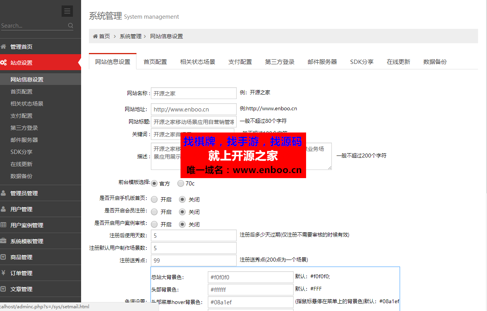Select 开启 for 是否开启会员注册
Image resolution: width=487 pixels, height=311 pixels.
pos(154,212)
